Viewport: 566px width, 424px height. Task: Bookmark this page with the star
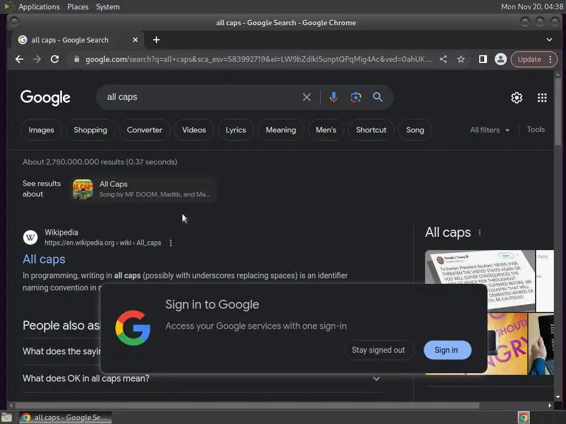click(x=461, y=59)
